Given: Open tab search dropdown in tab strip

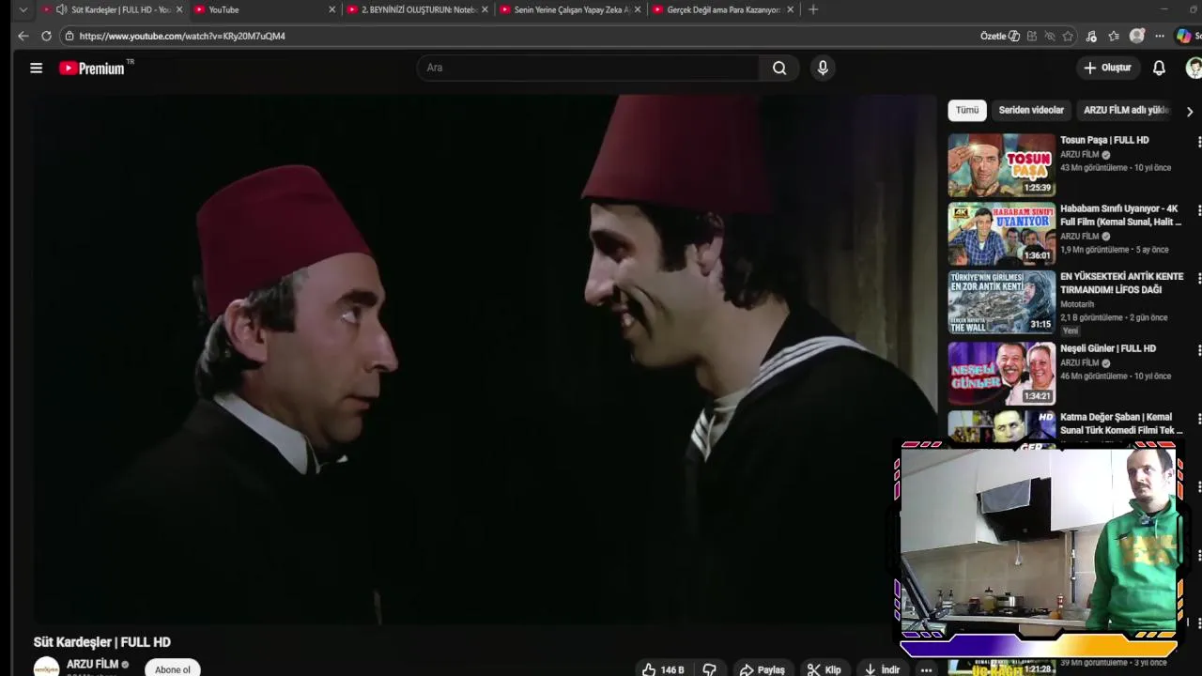Looking at the screenshot, I should pos(23,9).
